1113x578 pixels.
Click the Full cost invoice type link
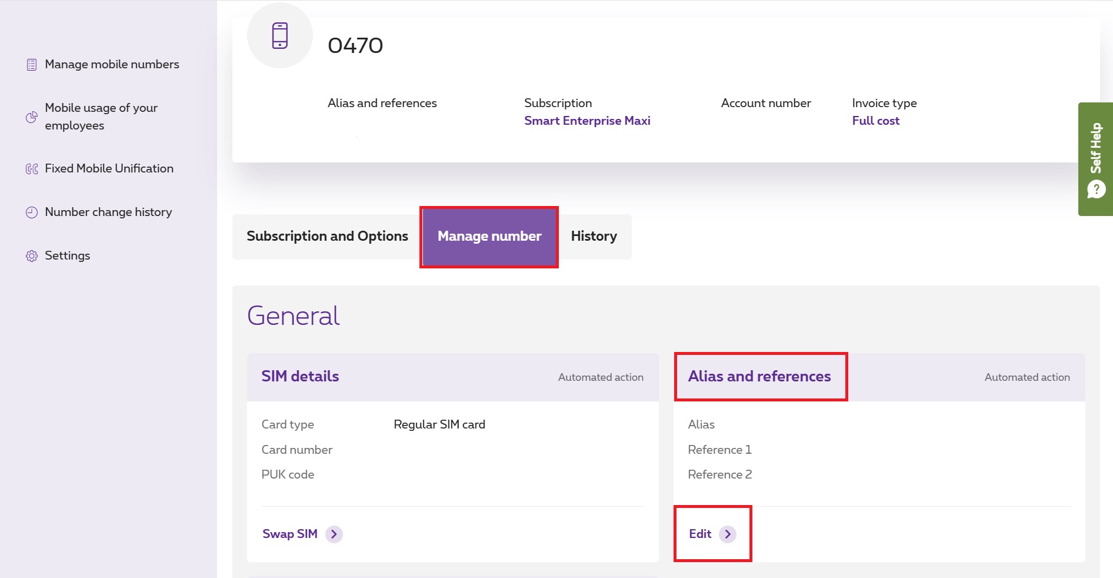coord(875,121)
